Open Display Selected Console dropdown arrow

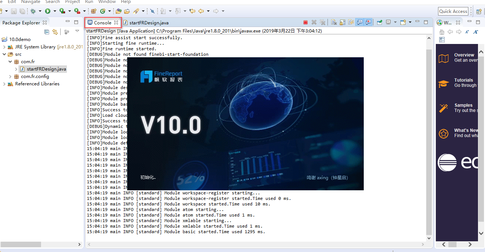pyautogui.click(x=395, y=23)
